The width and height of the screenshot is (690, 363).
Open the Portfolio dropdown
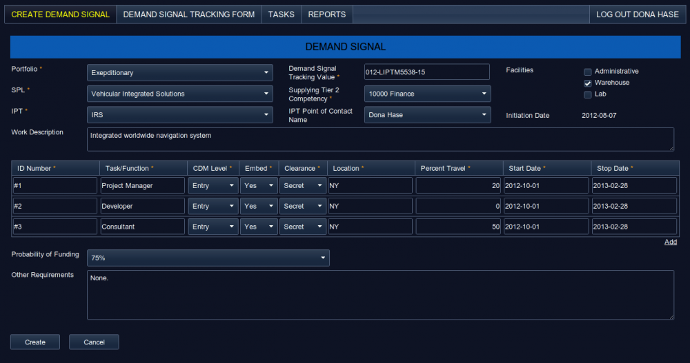click(x=179, y=72)
